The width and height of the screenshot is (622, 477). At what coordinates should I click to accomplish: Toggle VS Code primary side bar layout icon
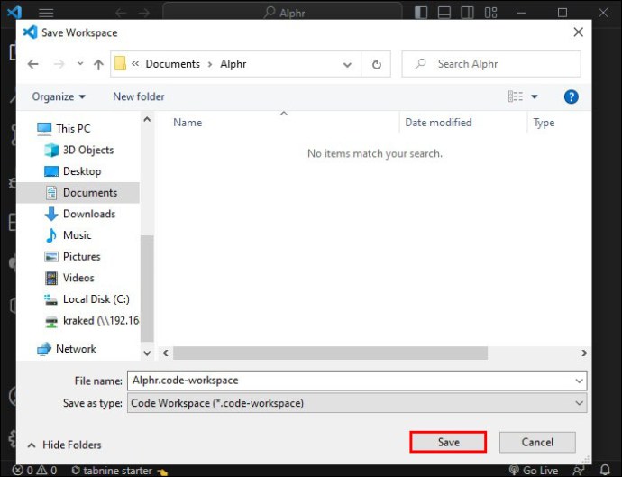click(x=421, y=13)
